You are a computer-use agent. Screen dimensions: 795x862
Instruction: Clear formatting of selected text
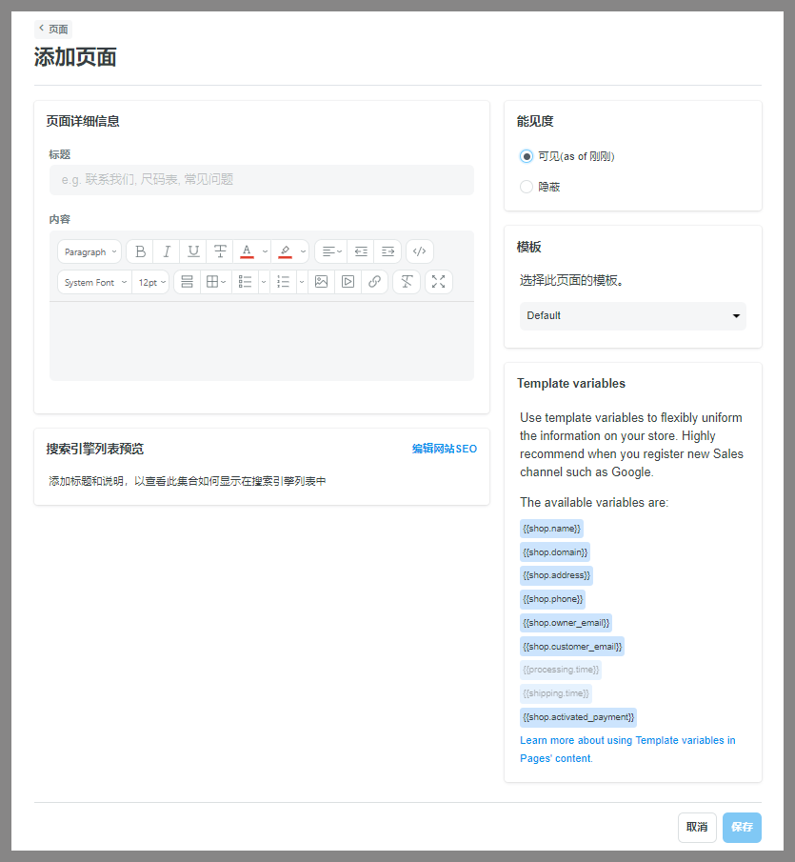pos(407,282)
